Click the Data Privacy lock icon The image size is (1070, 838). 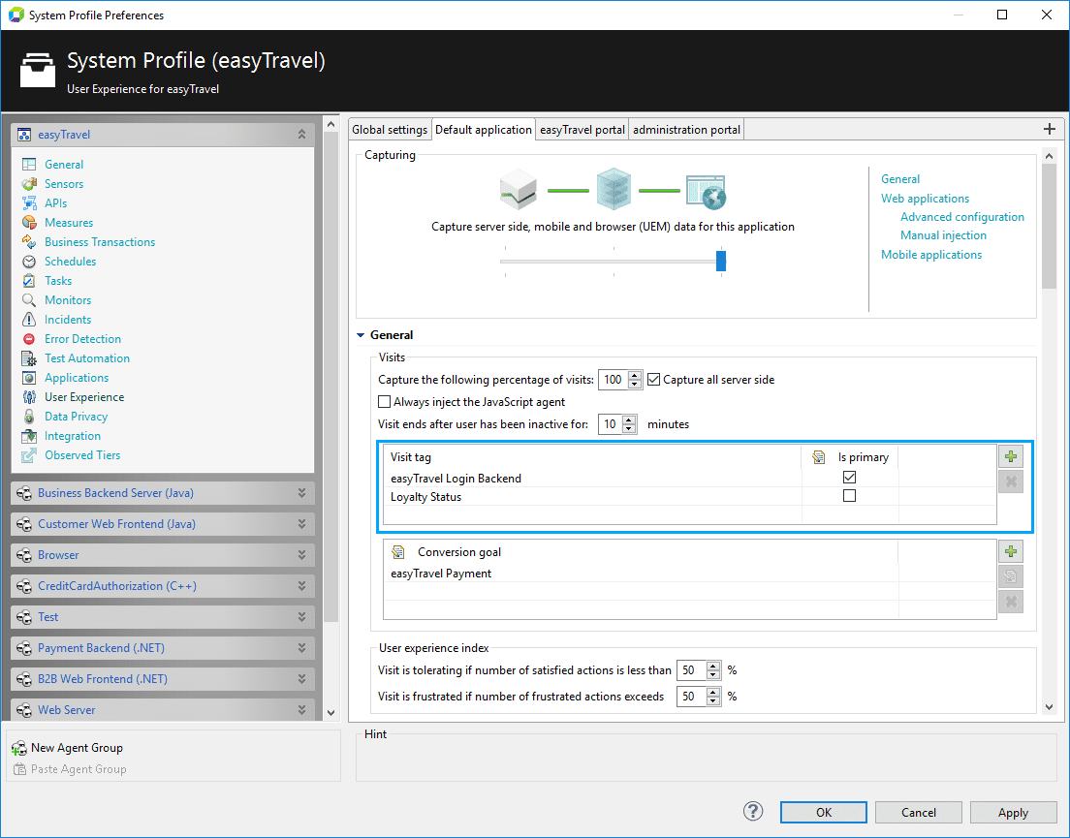pyautogui.click(x=29, y=417)
